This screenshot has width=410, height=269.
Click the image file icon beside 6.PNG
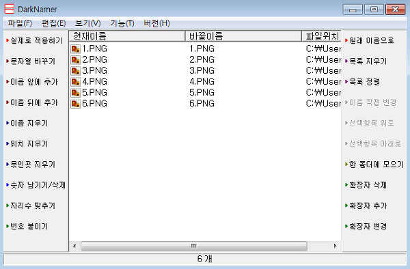(x=76, y=104)
